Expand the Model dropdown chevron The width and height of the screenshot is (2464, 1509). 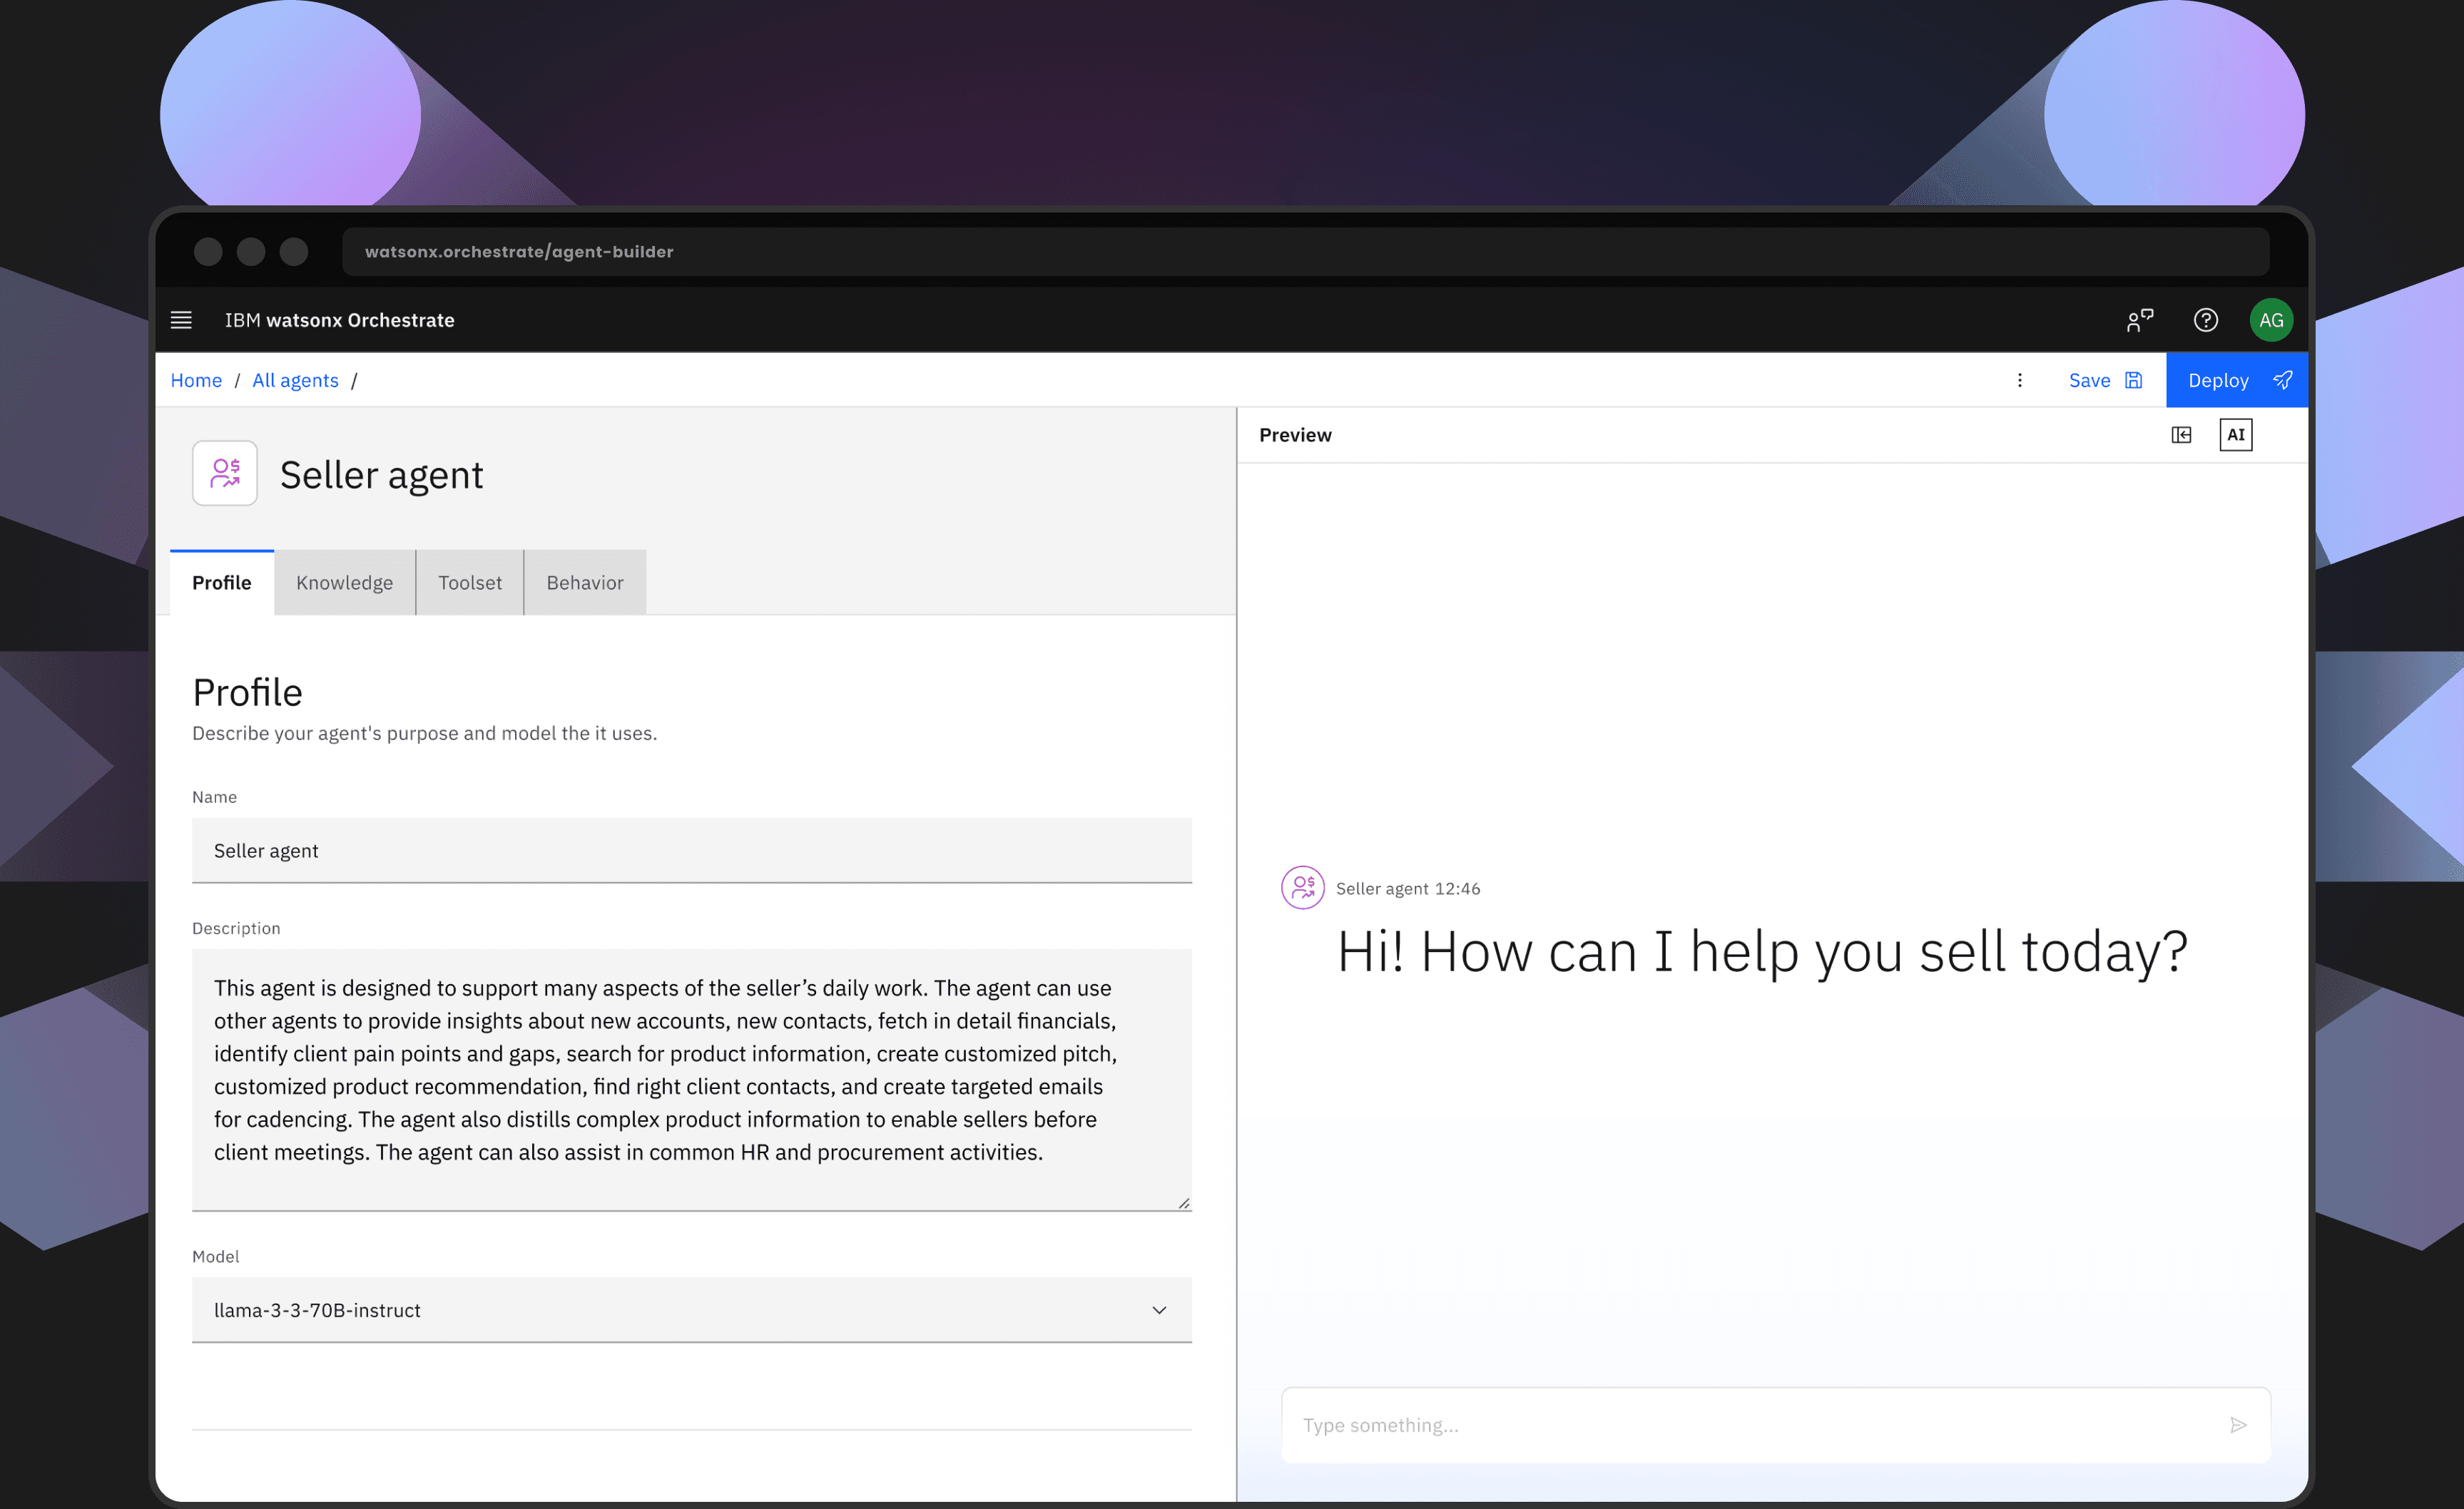click(x=1159, y=1310)
